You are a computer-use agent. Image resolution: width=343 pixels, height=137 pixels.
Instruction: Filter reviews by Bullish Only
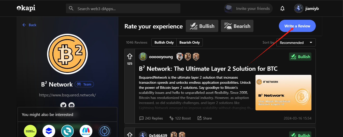coord(164,42)
